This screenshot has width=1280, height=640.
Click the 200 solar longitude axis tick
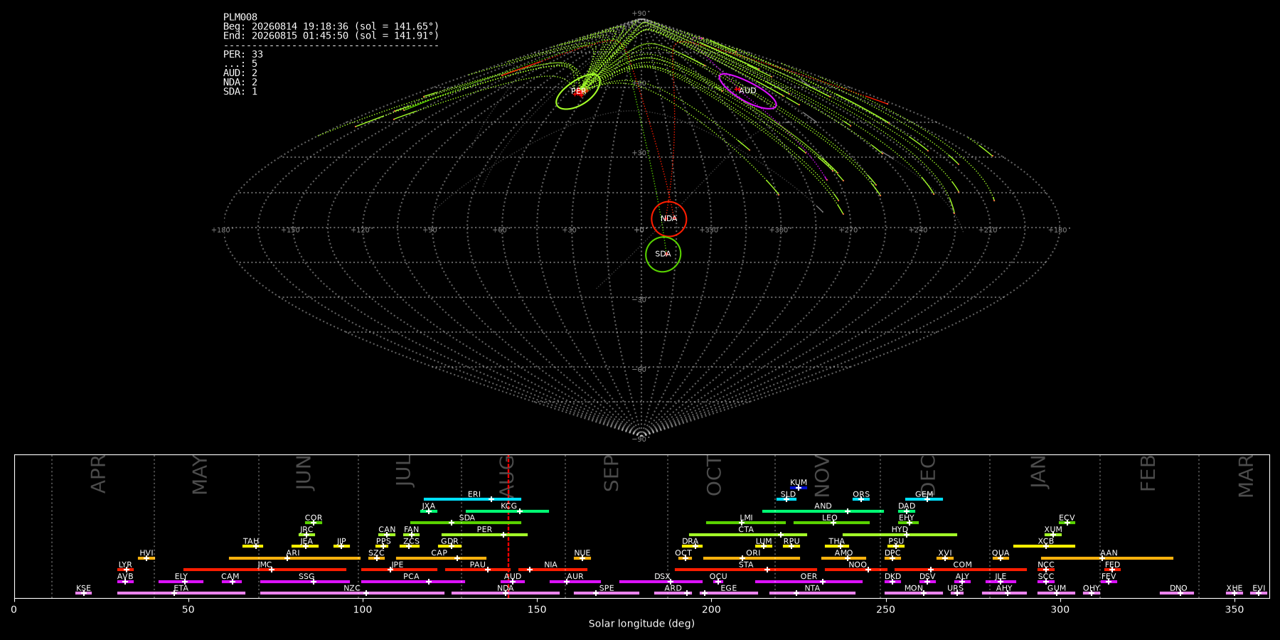711,609
